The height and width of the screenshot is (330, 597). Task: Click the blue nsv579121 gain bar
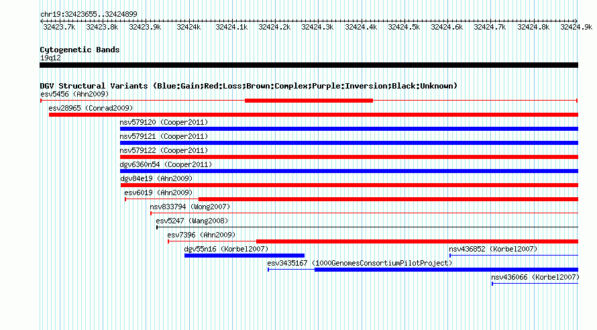click(x=349, y=143)
